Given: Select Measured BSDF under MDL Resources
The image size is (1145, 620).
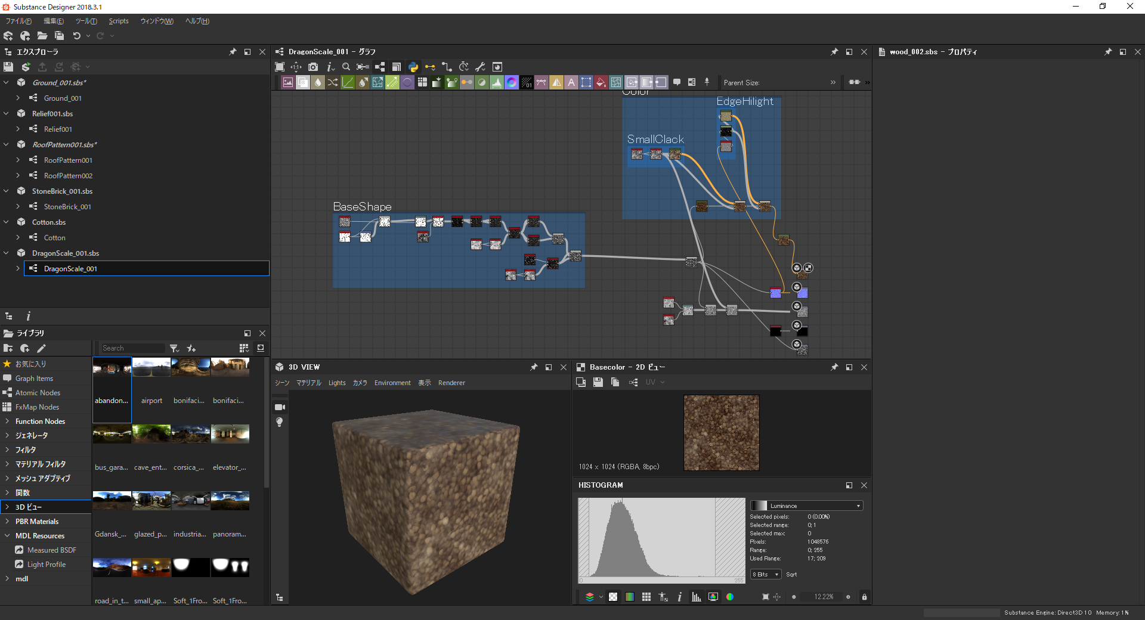Looking at the screenshot, I should [x=51, y=550].
